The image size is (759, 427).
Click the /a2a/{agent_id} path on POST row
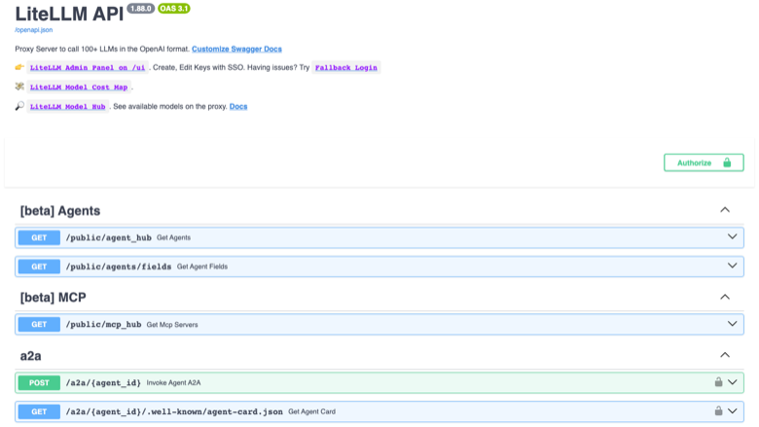[x=103, y=382]
